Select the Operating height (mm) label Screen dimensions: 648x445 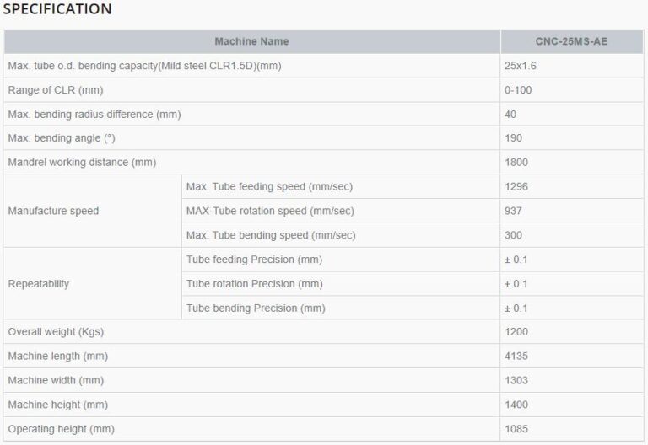tap(61, 429)
